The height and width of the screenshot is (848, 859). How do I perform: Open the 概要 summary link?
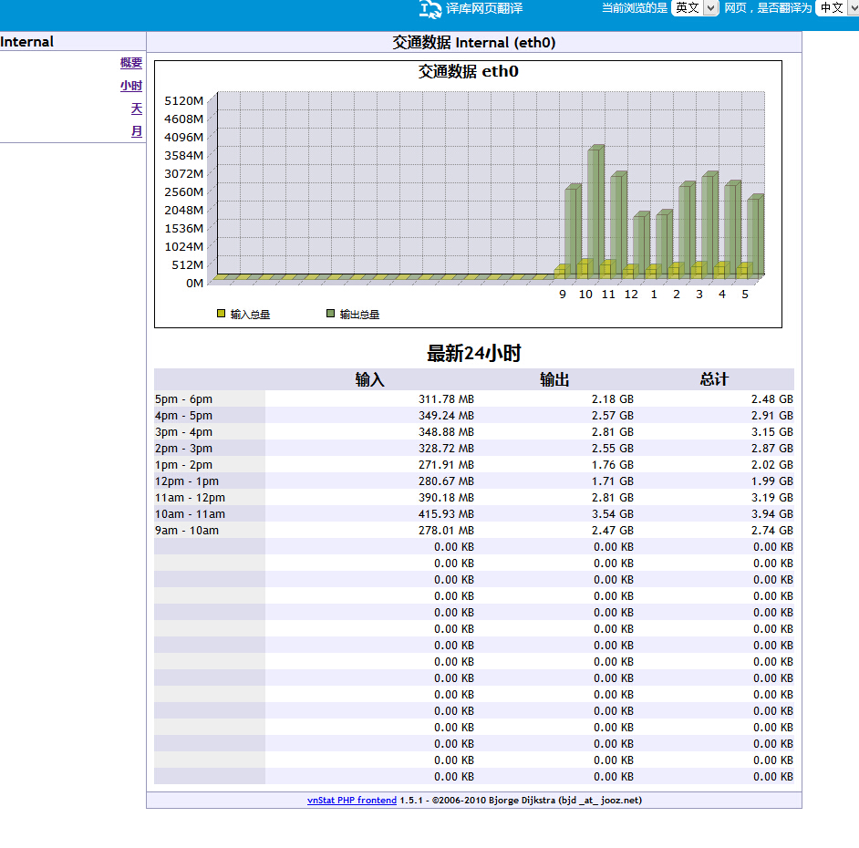pyautogui.click(x=131, y=63)
